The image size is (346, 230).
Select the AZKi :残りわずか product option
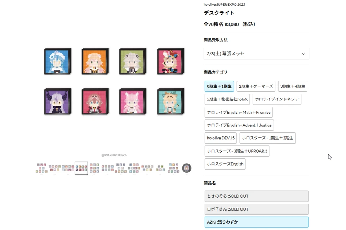coord(256,222)
